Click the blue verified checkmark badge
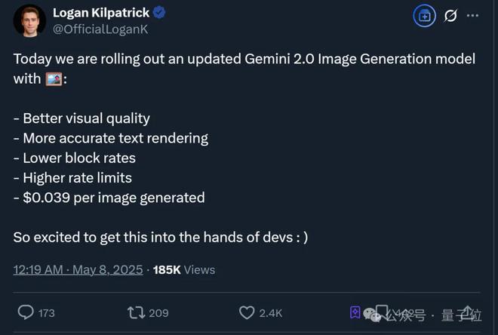498x335 pixels. (160, 13)
